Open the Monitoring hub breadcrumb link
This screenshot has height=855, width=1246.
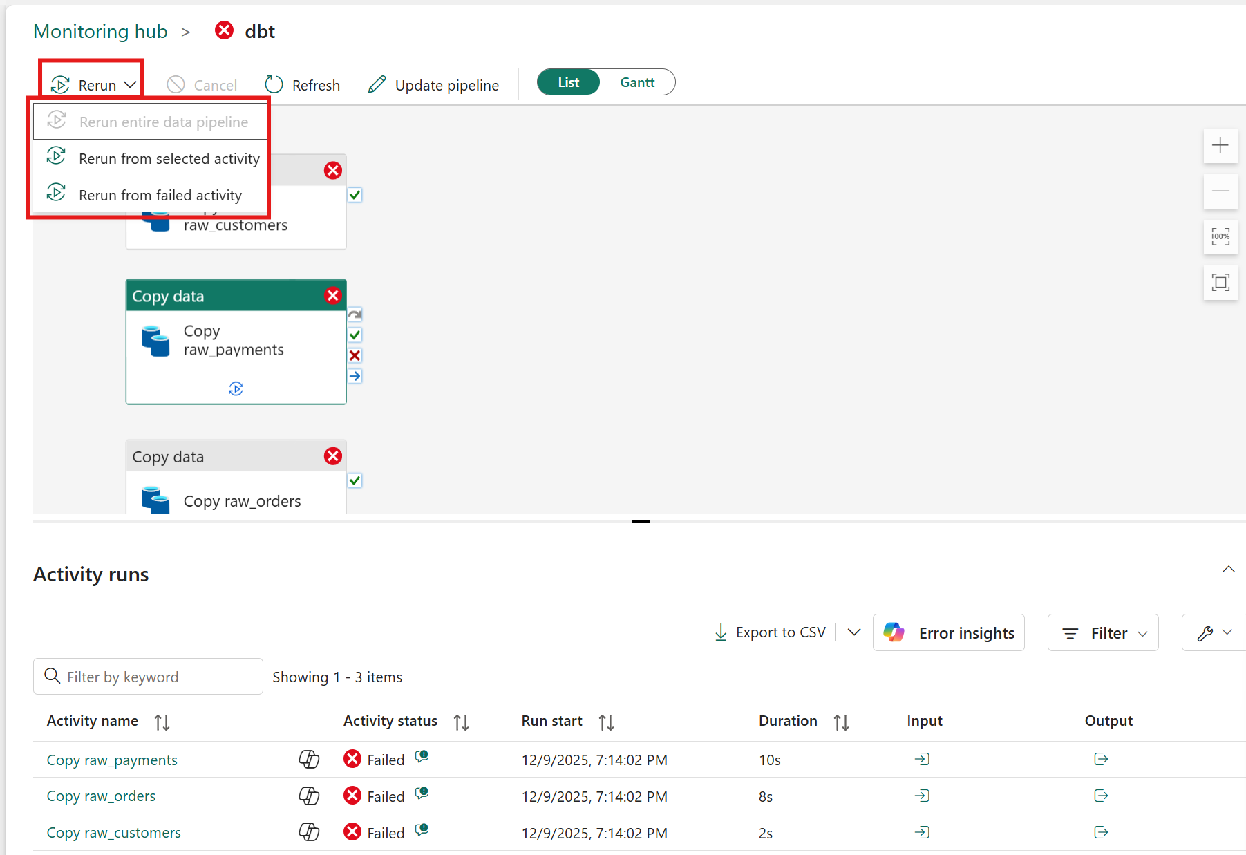pyautogui.click(x=100, y=31)
